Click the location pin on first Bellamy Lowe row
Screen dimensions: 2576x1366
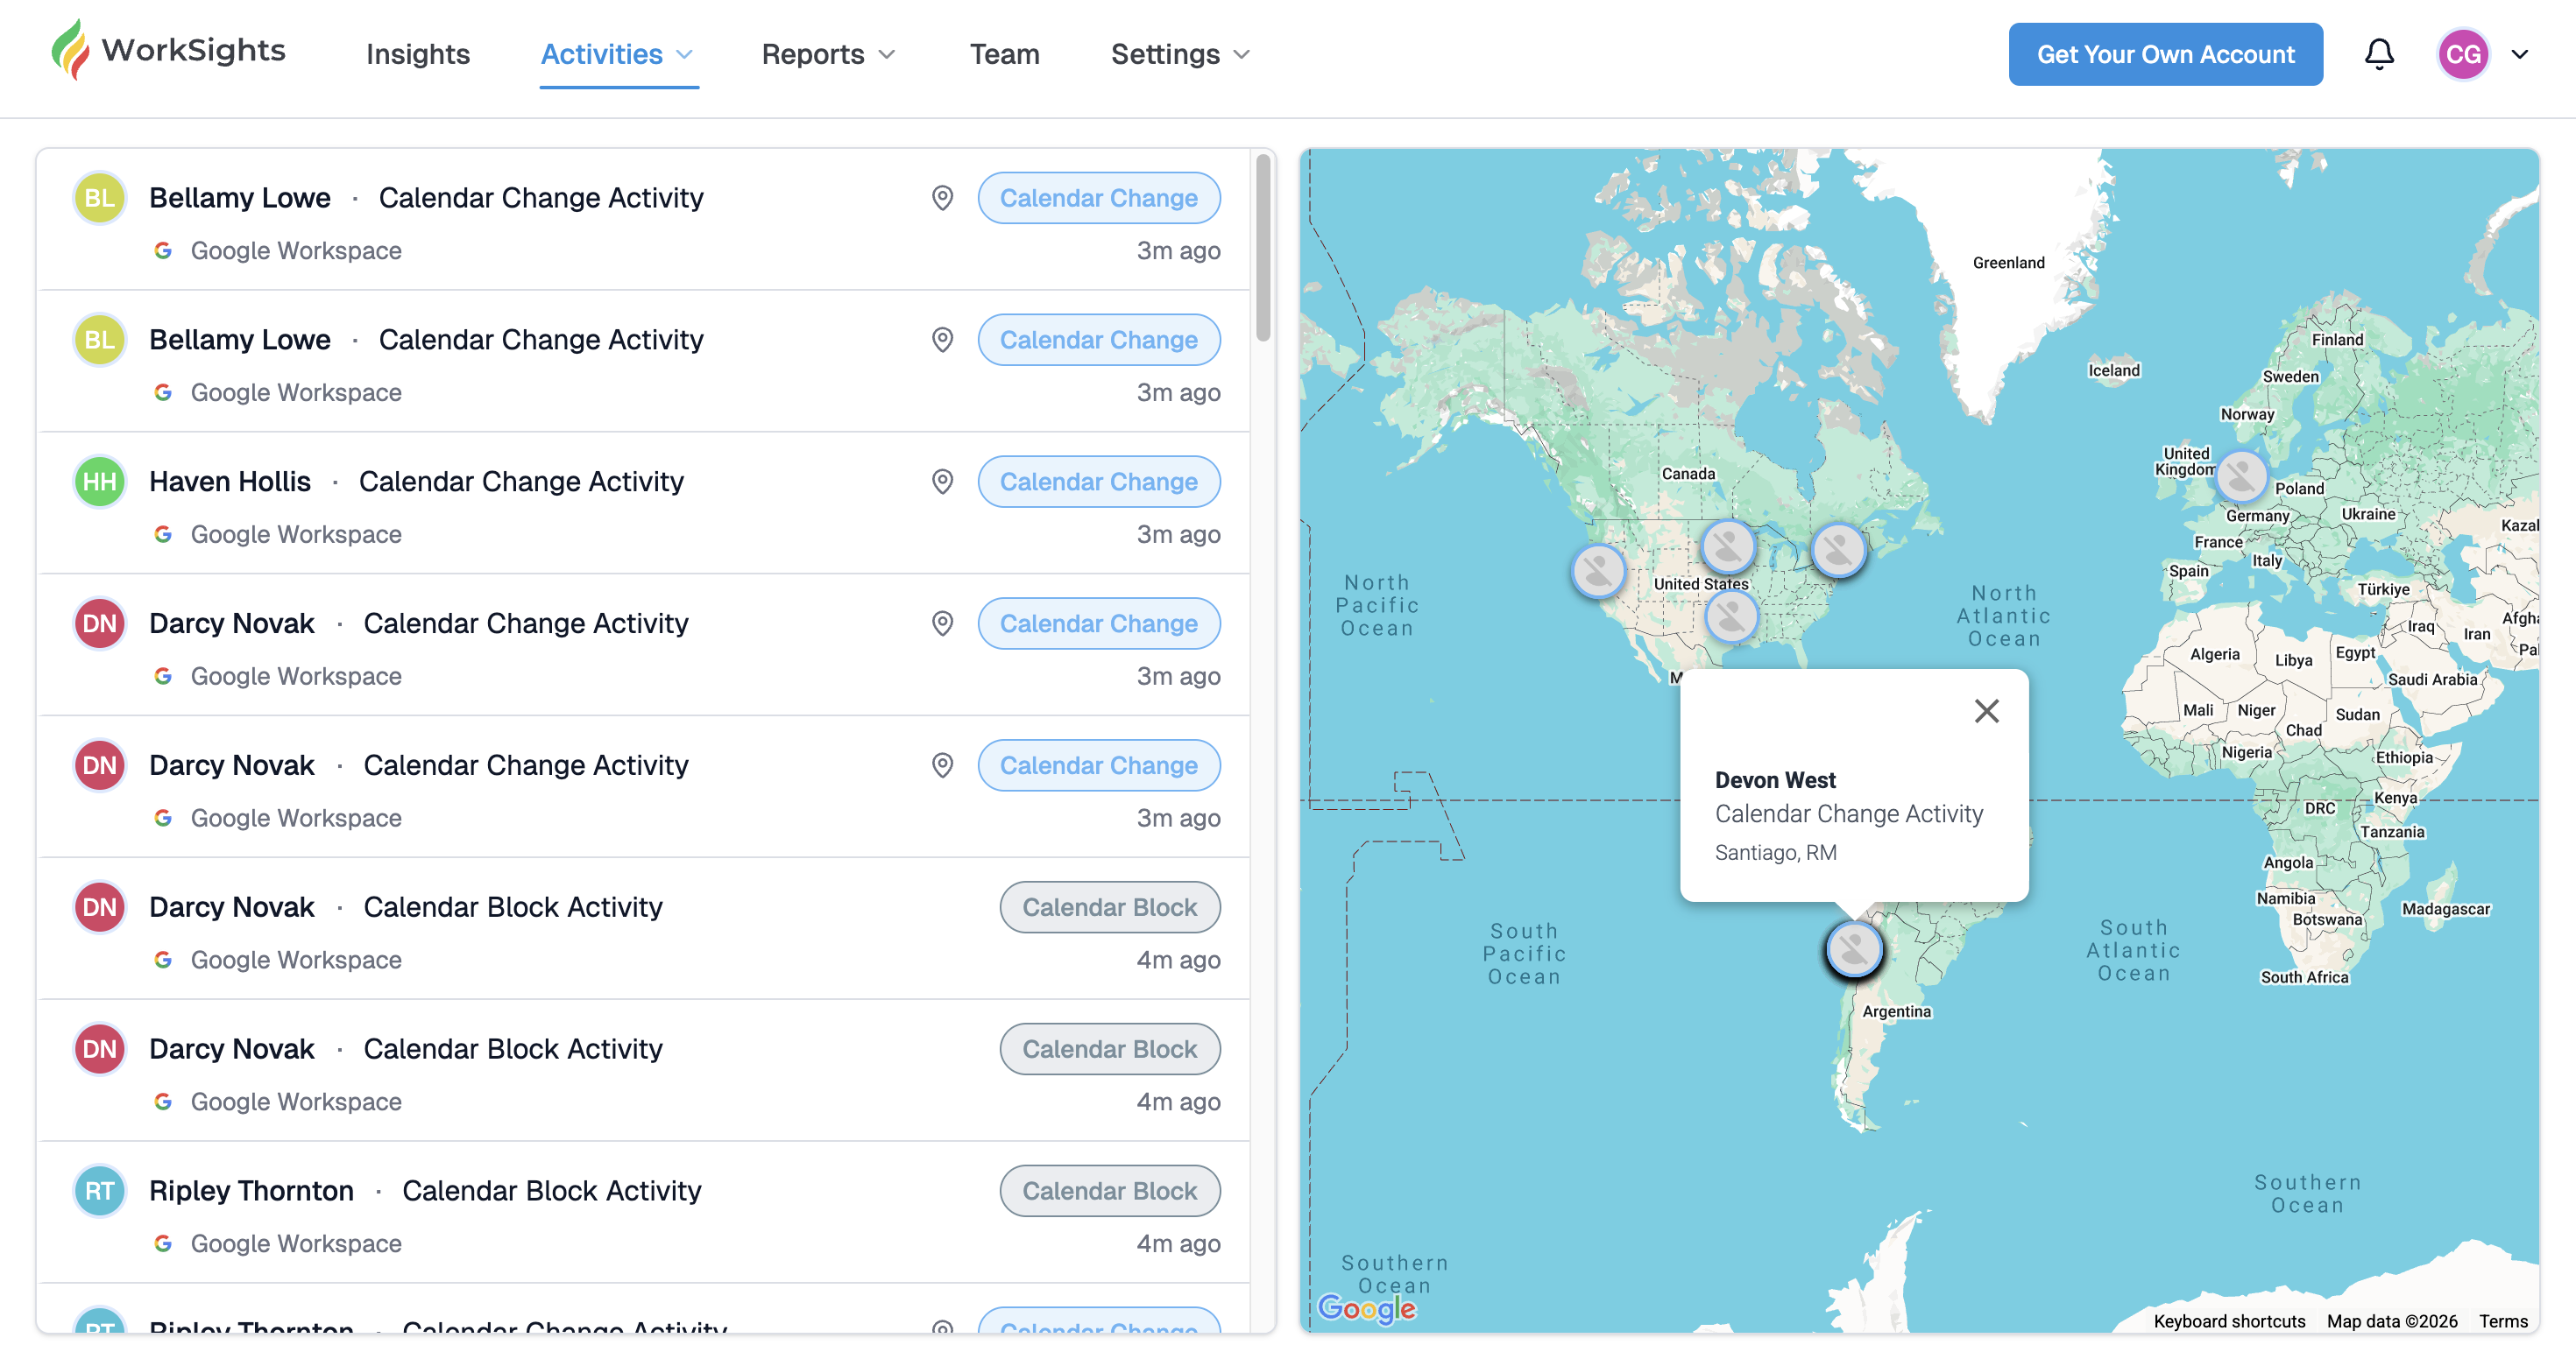coord(941,198)
